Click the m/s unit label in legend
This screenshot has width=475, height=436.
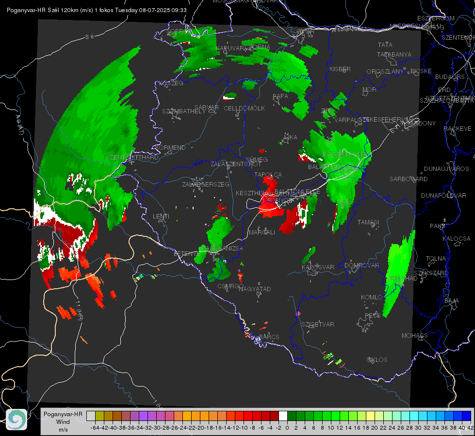point(63,430)
